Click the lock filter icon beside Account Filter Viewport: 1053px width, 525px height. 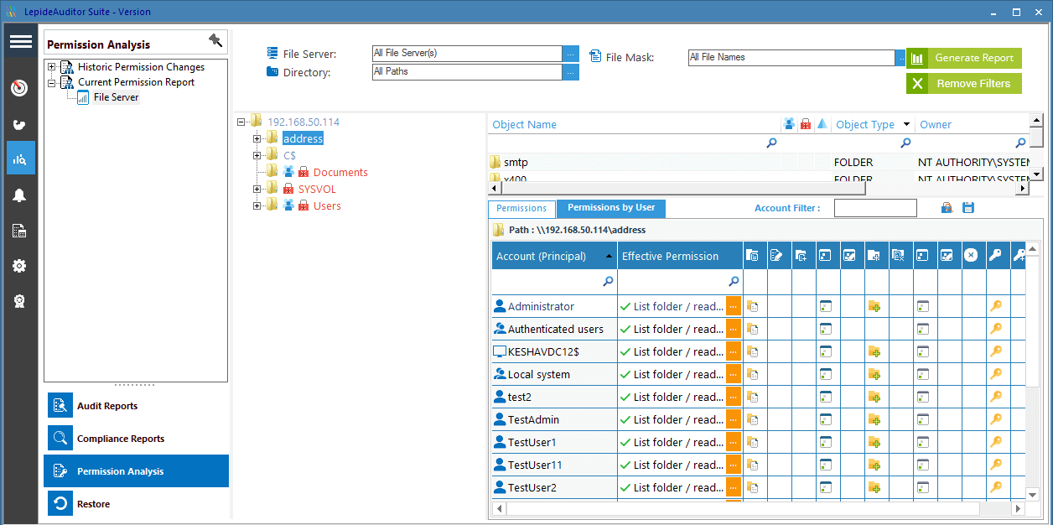pos(947,208)
